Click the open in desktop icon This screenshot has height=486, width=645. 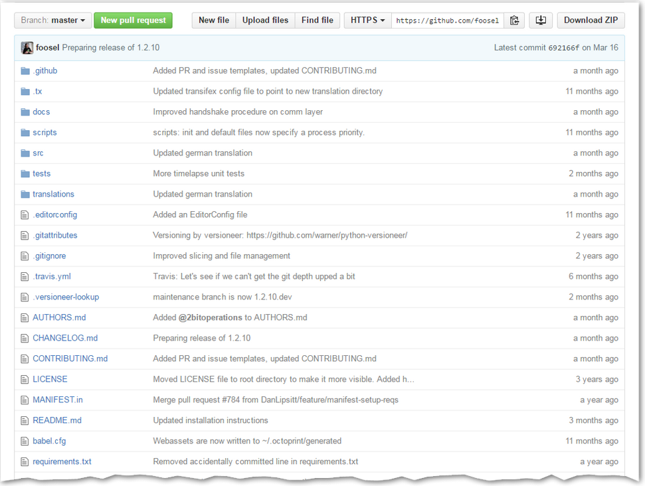541,21
